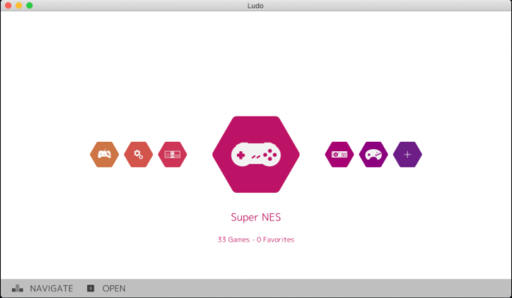Open the orange main menu gamepad hexagon
512x298 pixels.
tap(105, 155)
